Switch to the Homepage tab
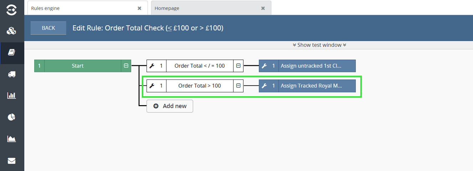Screen dimensions: 473x171 (x=205, y=8)
